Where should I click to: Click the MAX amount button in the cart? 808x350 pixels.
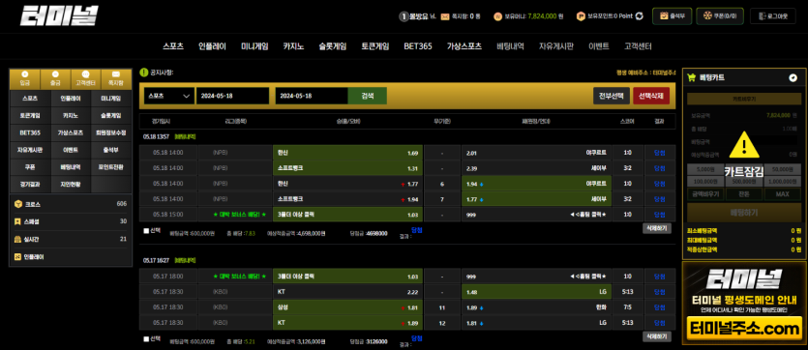click(782, 194)
